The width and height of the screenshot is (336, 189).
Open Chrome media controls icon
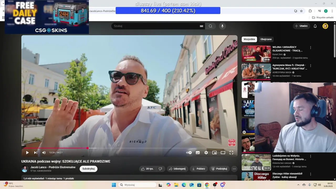(319, 11)
